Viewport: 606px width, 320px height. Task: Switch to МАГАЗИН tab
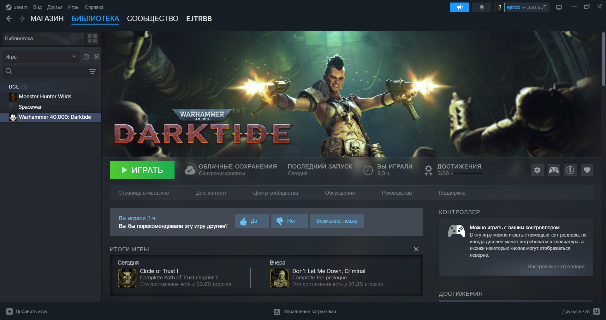click(x=47, y=19)
